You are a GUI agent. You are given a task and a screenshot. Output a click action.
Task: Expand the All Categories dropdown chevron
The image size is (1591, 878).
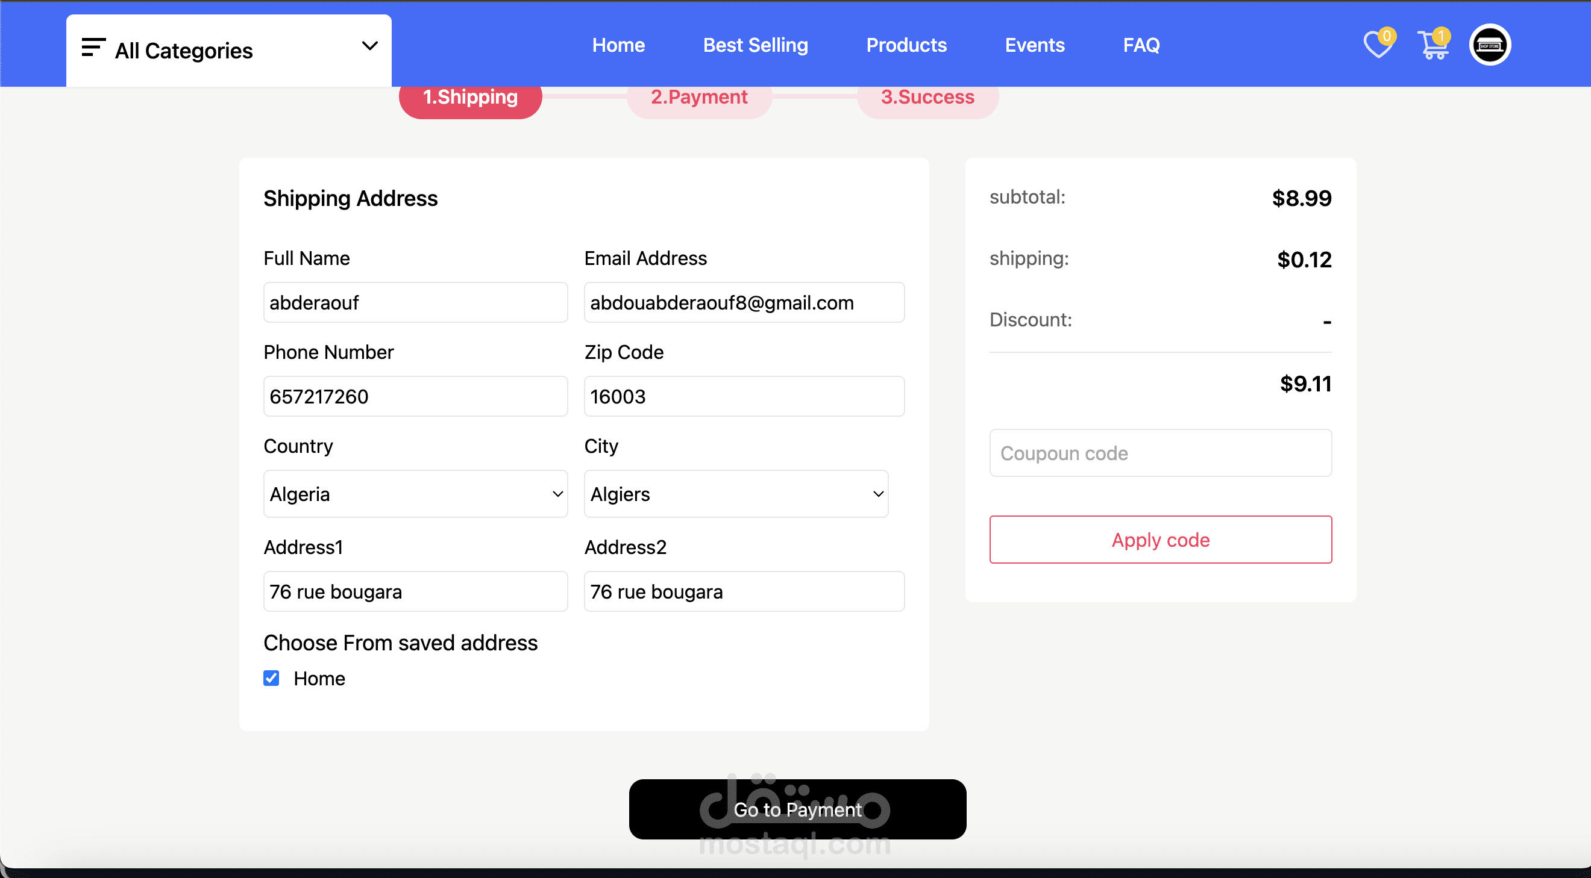(369, 46)
